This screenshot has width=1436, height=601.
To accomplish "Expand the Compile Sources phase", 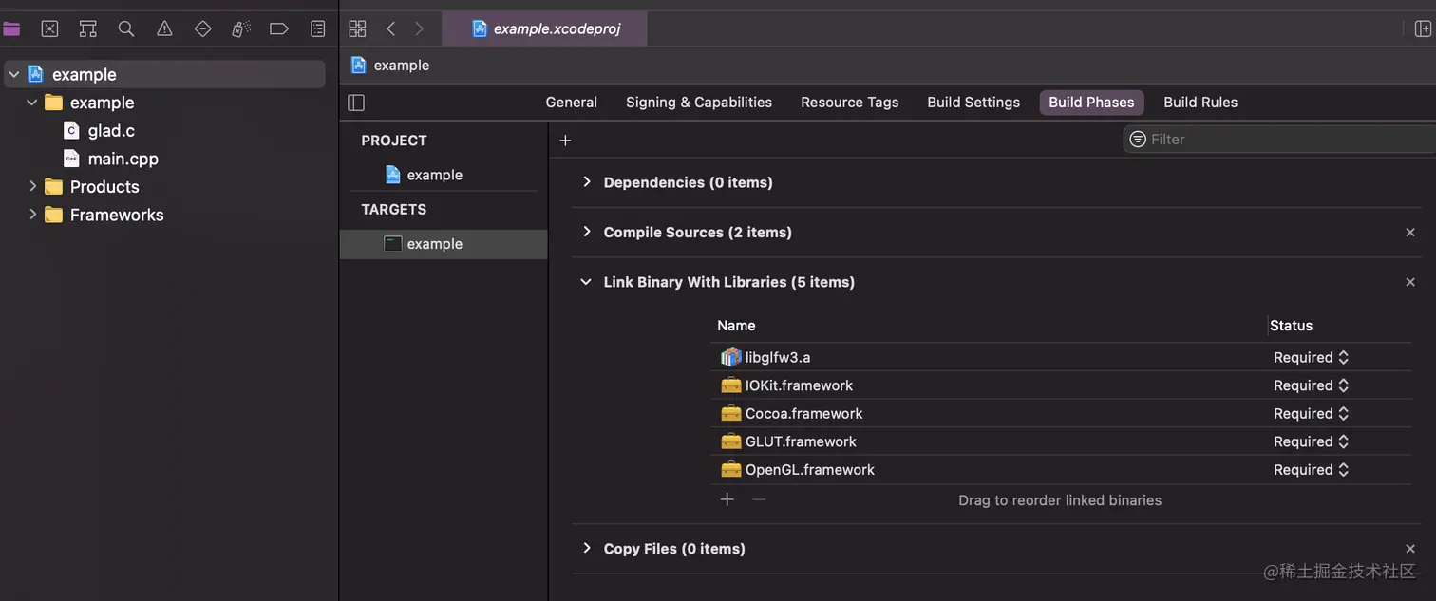I will point(586,233).
